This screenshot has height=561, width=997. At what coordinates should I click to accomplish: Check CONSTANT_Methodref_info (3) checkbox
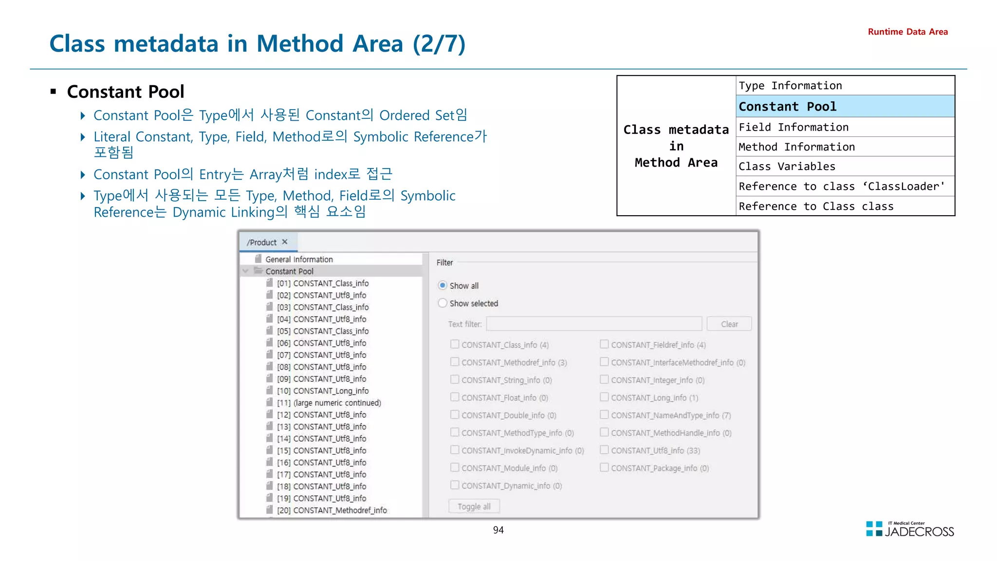coord(455,362)
